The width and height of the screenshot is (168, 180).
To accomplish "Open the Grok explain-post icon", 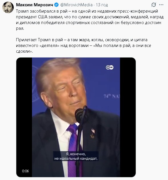I will tap(153, 5).
